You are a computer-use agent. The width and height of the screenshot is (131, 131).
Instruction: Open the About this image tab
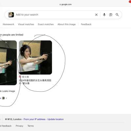pyautogui.click(x=66, y=24)
